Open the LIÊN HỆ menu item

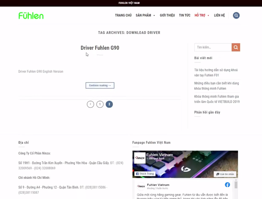pos(219,15)
